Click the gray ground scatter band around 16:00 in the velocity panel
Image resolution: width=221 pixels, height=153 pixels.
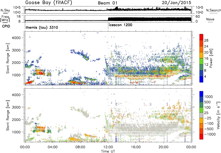tap(141, 129)
